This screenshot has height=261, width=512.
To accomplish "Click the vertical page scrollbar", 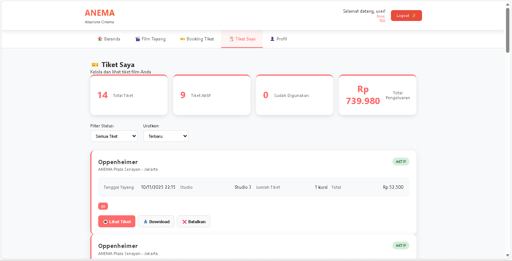I will pos(508,30).
